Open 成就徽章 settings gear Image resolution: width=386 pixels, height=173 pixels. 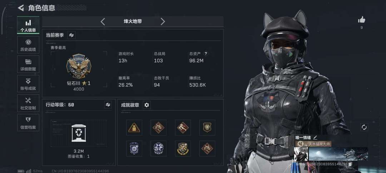click(x=147, y=105)
